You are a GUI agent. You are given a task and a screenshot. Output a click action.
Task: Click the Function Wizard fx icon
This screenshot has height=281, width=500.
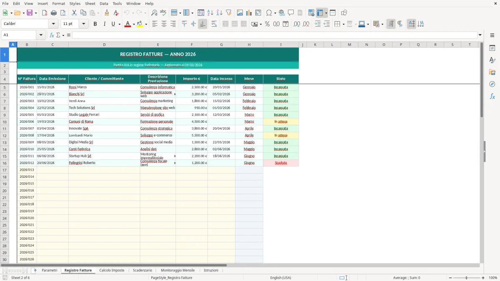pos(52,35)
